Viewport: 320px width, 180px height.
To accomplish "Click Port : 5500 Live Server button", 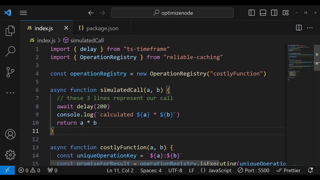I will tap(253, 170).
